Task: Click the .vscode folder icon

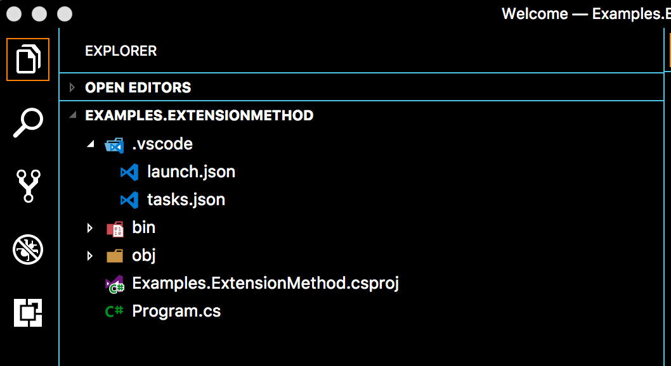Action: (x=114, y=145)
